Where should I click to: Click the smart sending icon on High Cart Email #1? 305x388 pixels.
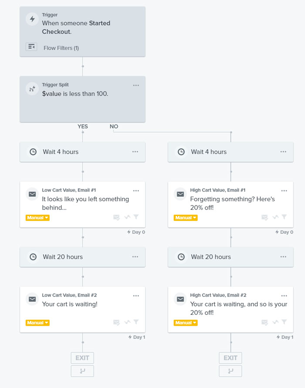(264, 217)
